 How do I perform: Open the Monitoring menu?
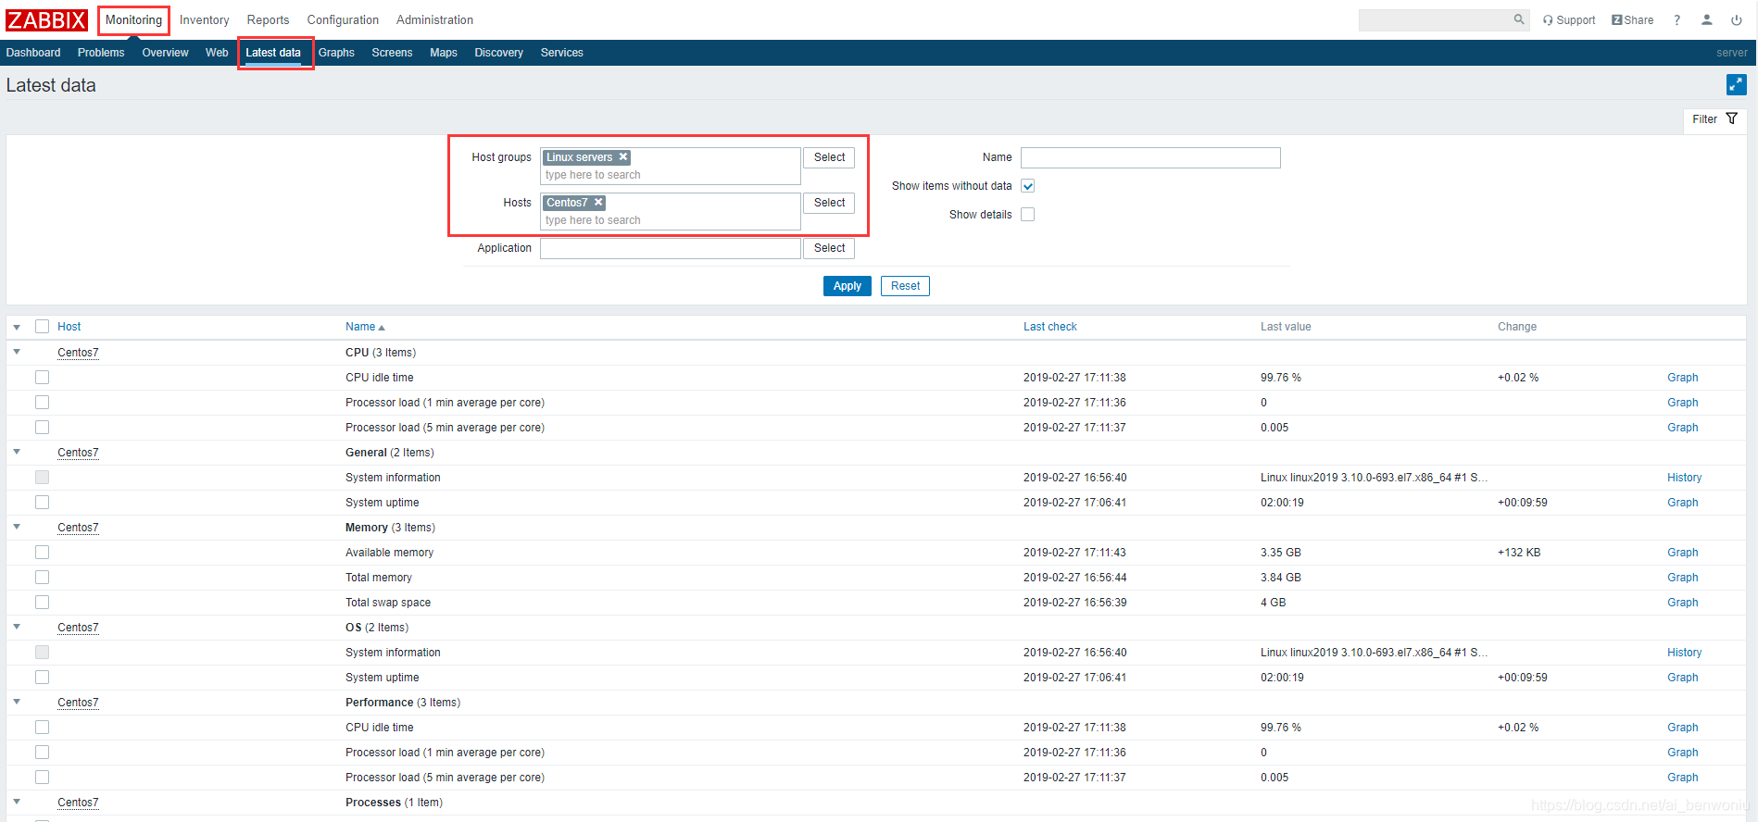[133, 20]
